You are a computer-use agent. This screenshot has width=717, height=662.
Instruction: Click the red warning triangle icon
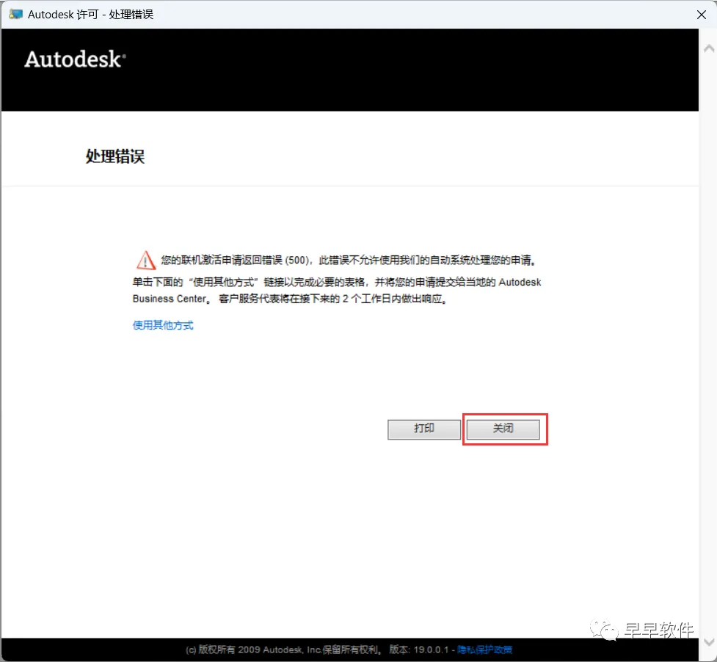(x=146, y=260)
